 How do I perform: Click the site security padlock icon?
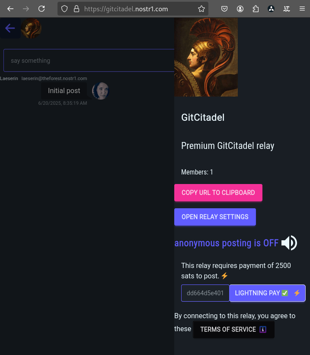click(77, 9)
